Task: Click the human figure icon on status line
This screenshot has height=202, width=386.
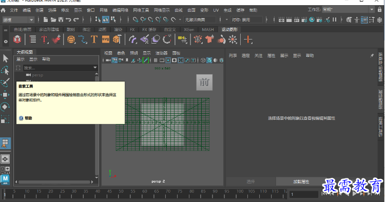Action: pyautogui.click(x=357, y=19)
